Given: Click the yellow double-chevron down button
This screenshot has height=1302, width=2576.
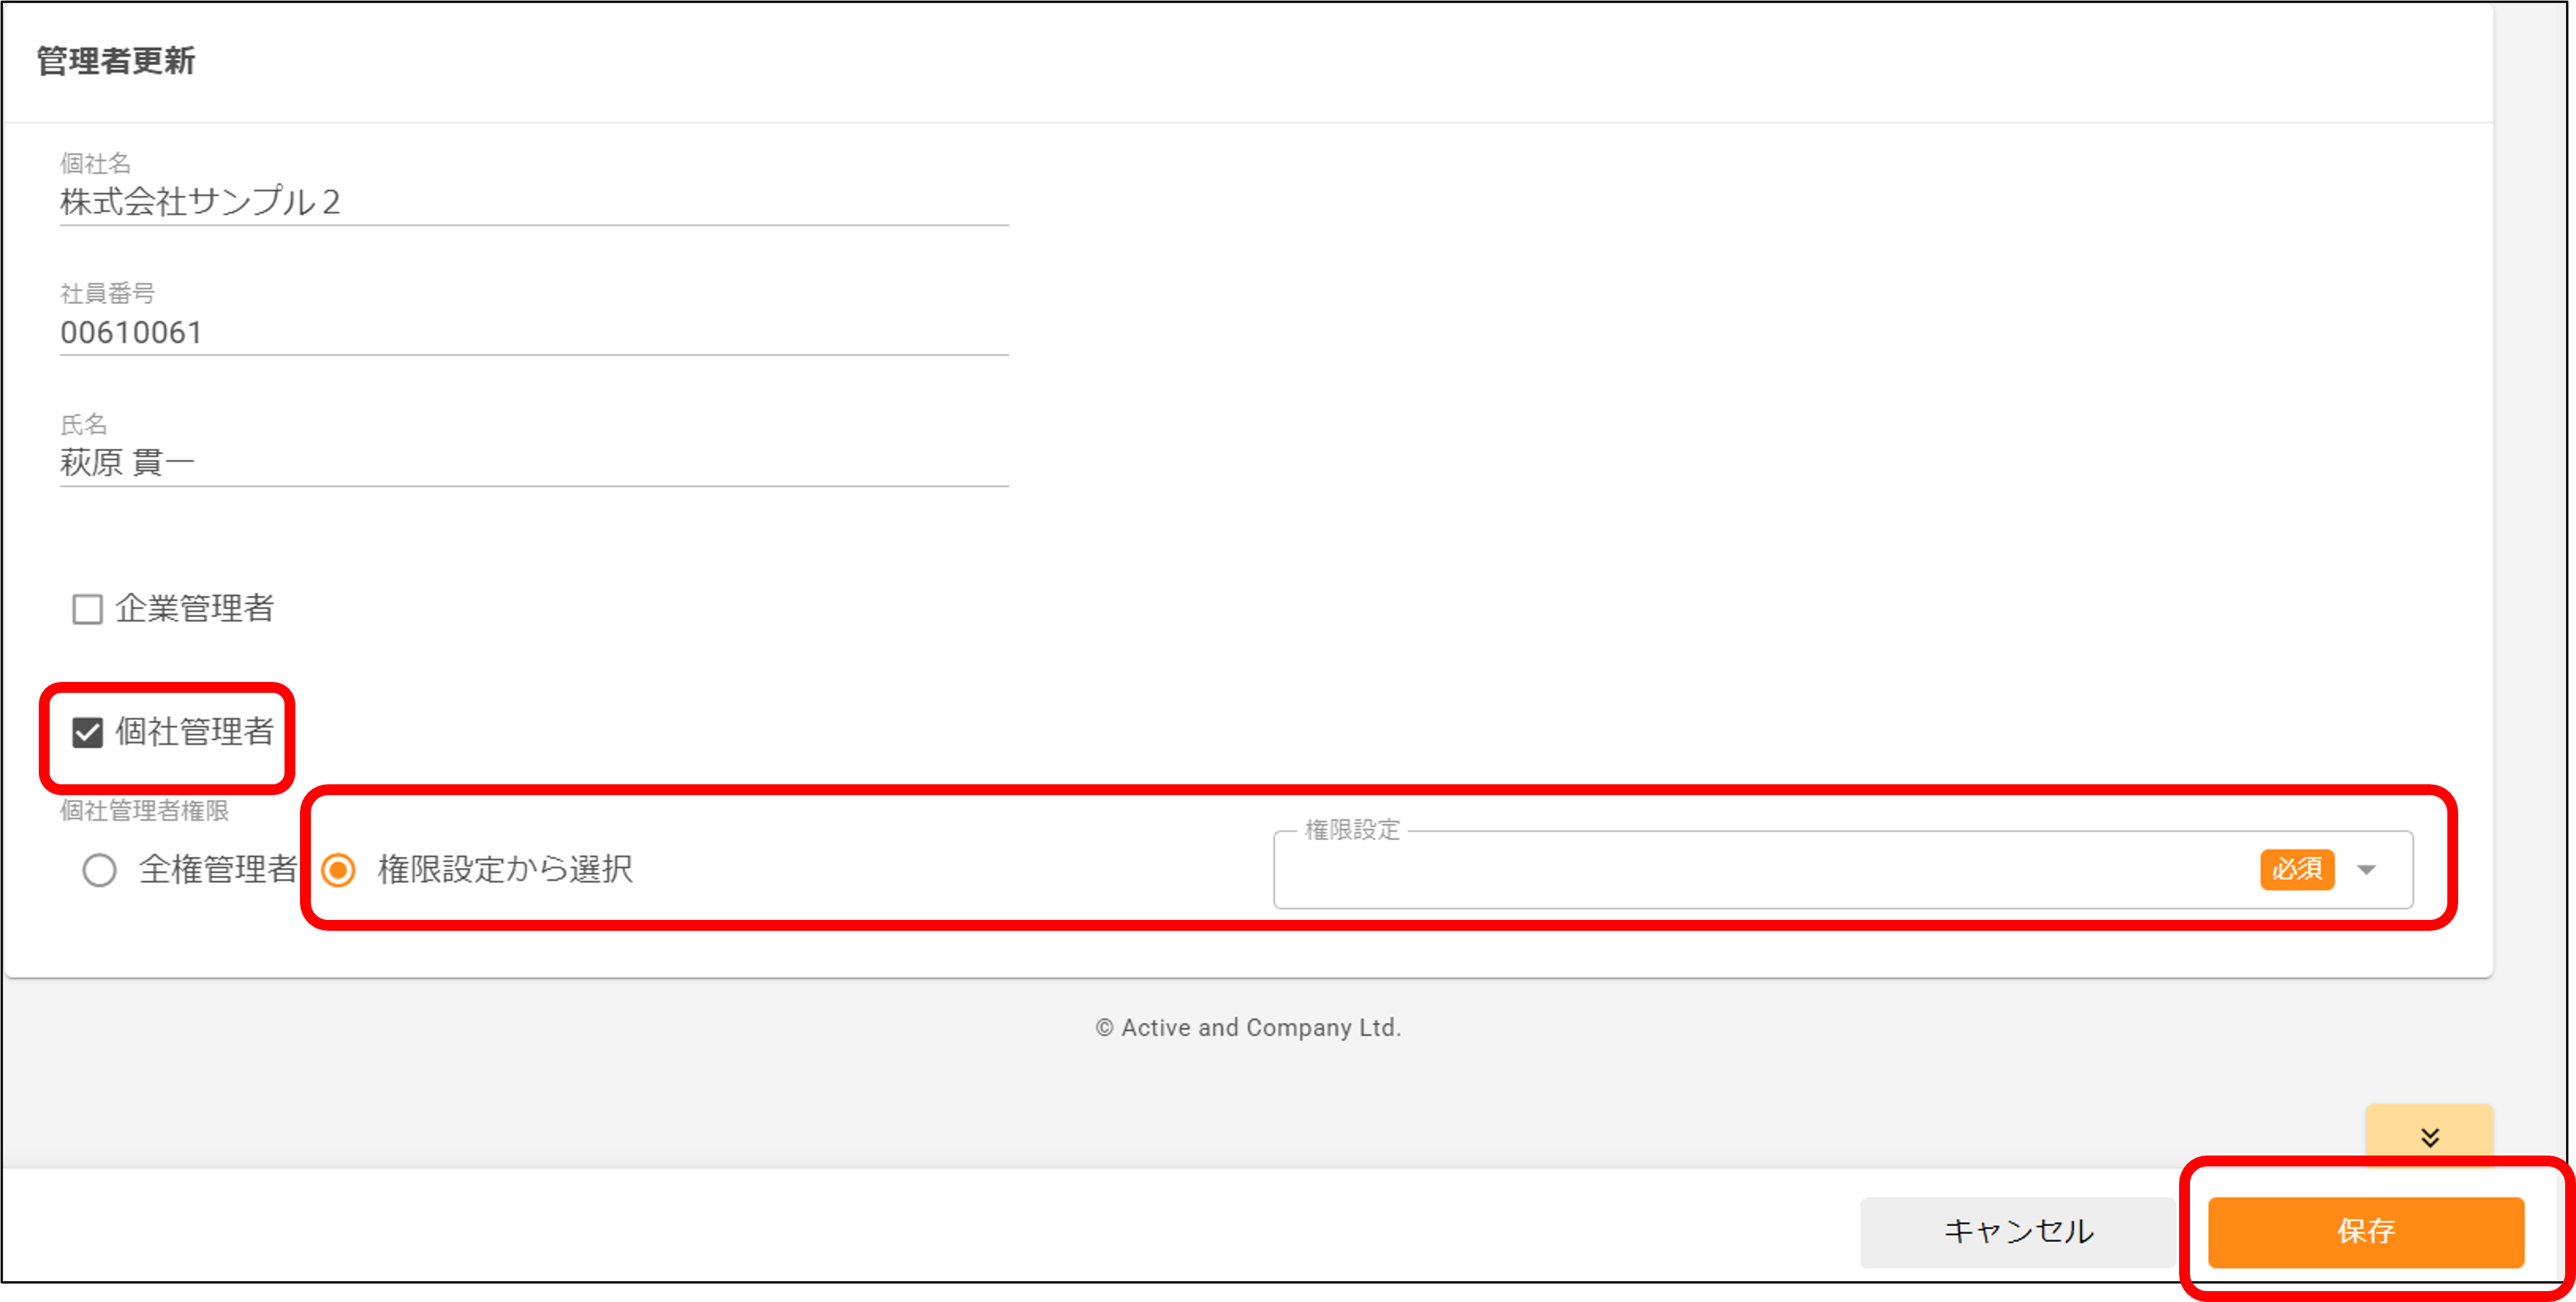Looking at the screenshot, I should coord(2429,1137).
